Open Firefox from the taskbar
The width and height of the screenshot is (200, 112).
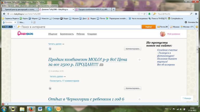31,109
